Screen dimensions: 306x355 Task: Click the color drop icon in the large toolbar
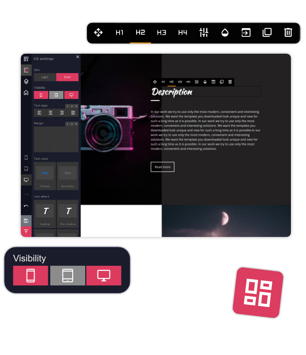click(225, 32)
